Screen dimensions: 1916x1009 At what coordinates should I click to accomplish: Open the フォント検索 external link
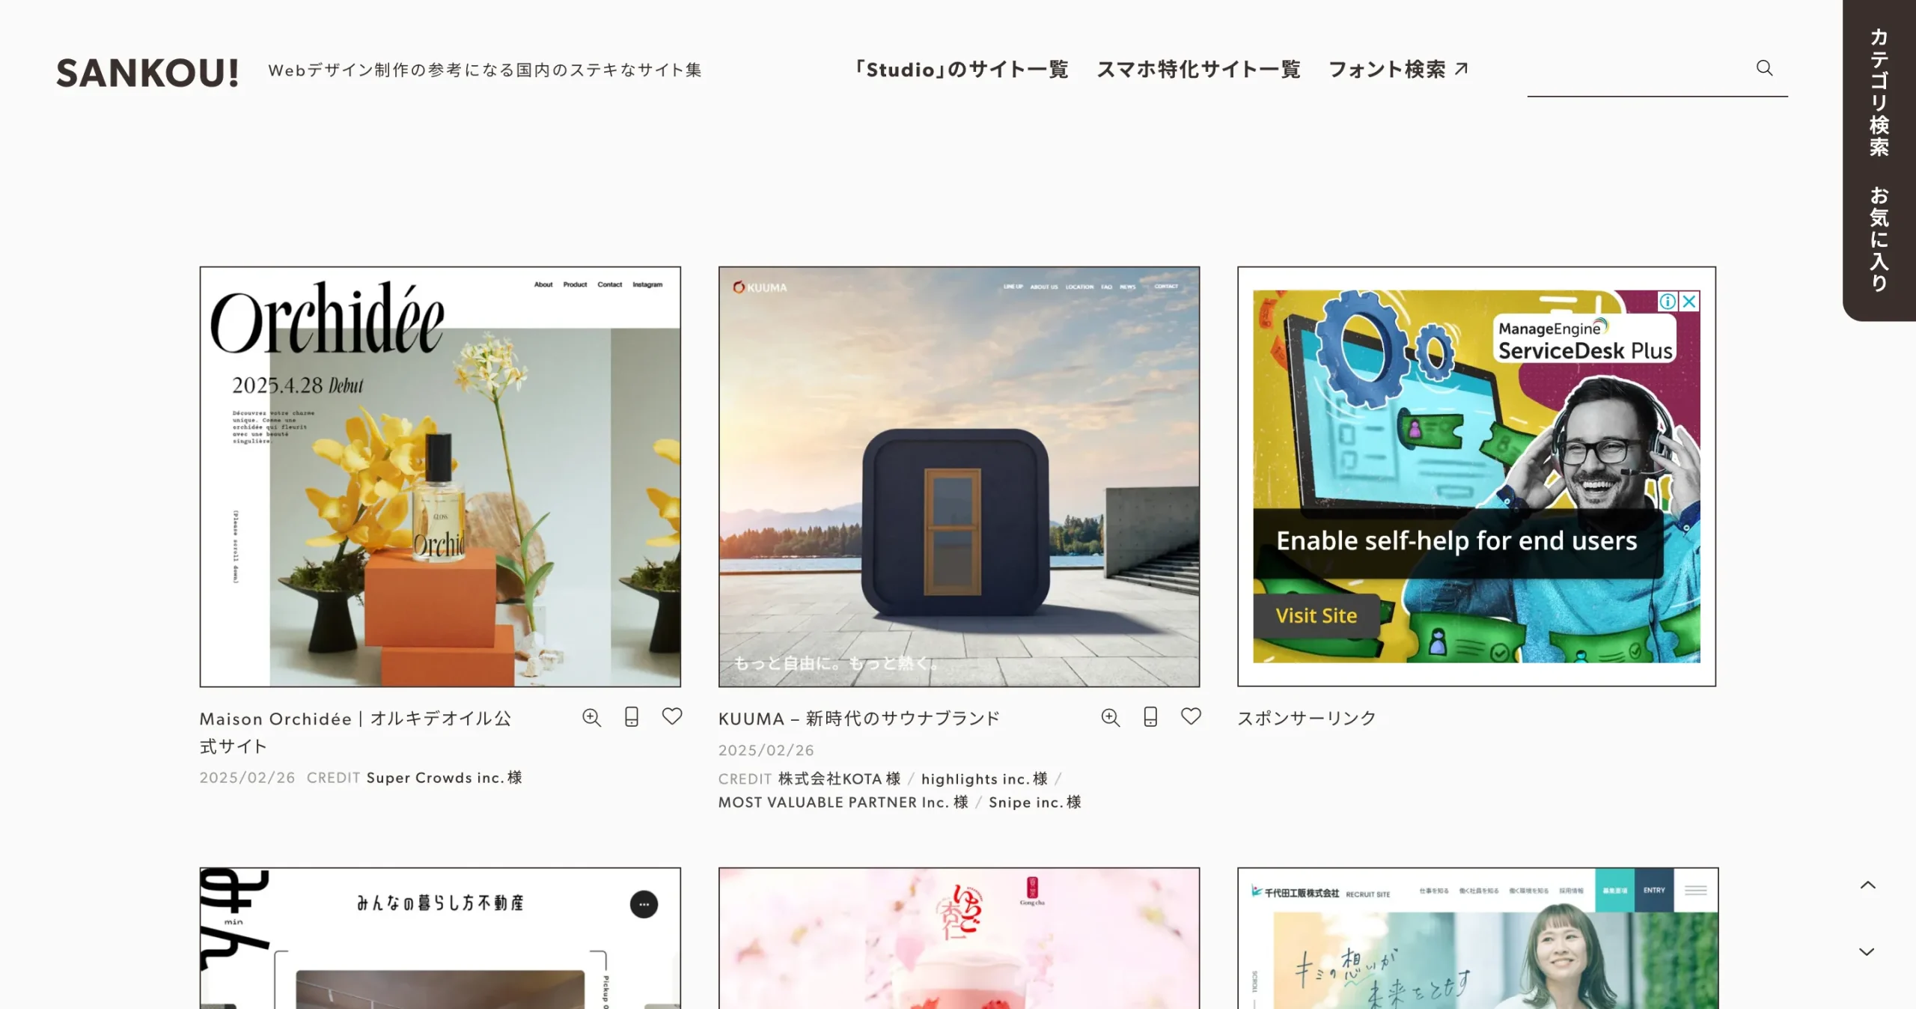tap(1397, 69)
